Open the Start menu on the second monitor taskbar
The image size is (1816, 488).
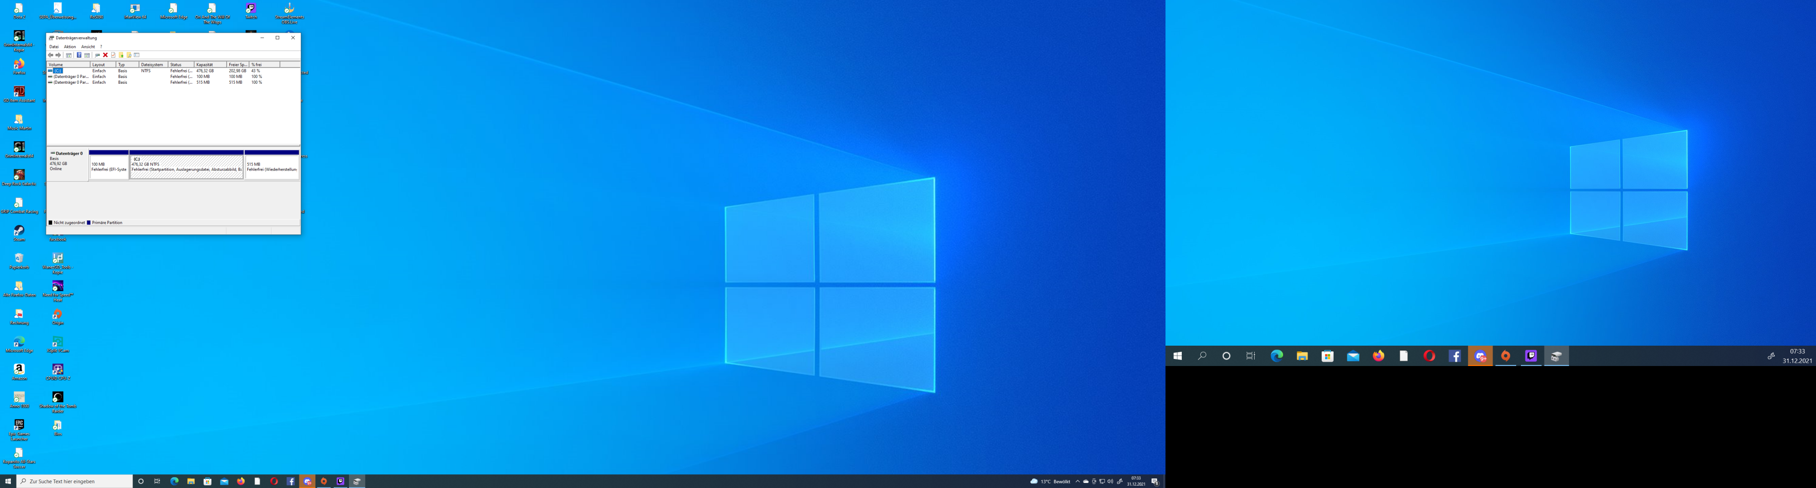click(1177, 356)
